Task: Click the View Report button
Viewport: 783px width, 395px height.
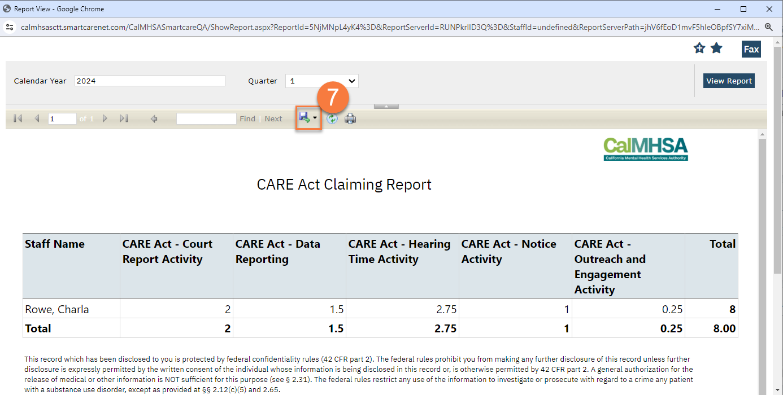Action: pyautogui.click(x=728, y=80)
